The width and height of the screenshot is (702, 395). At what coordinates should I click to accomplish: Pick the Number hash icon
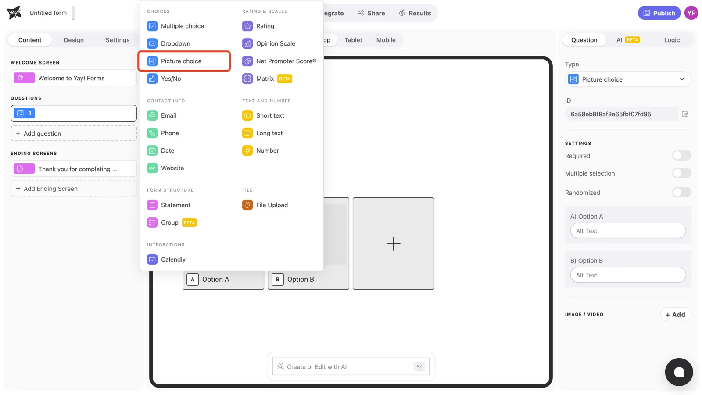(247, 151)
